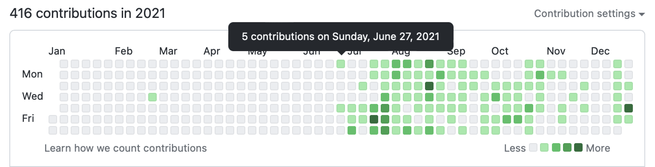Click the Contribution settings disclosure arrow
Screen dimensions: 655x167
coord(642,14)
